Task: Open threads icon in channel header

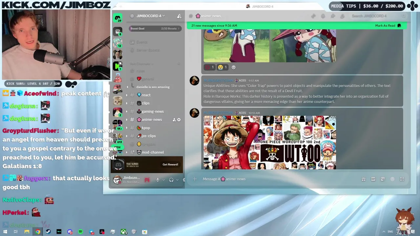Action: (x=313, y=16)
